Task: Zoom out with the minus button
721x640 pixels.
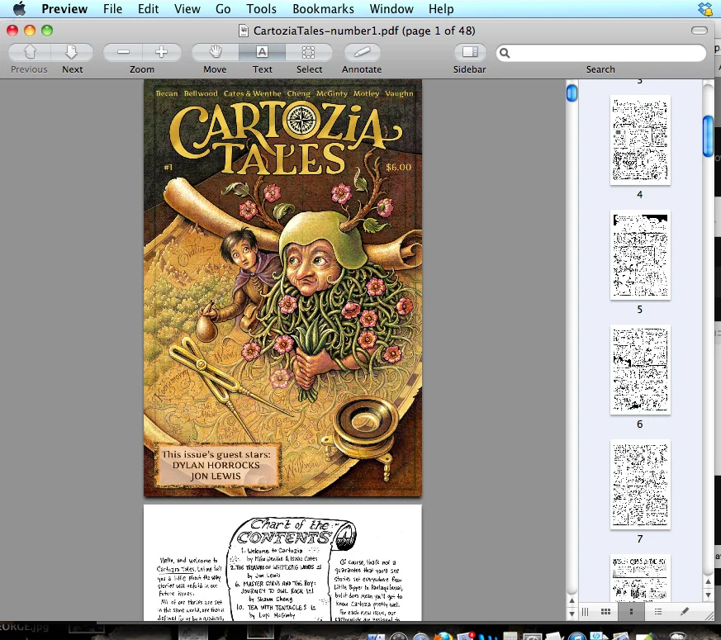Action: pyautogui.click(x=123, y=52)
